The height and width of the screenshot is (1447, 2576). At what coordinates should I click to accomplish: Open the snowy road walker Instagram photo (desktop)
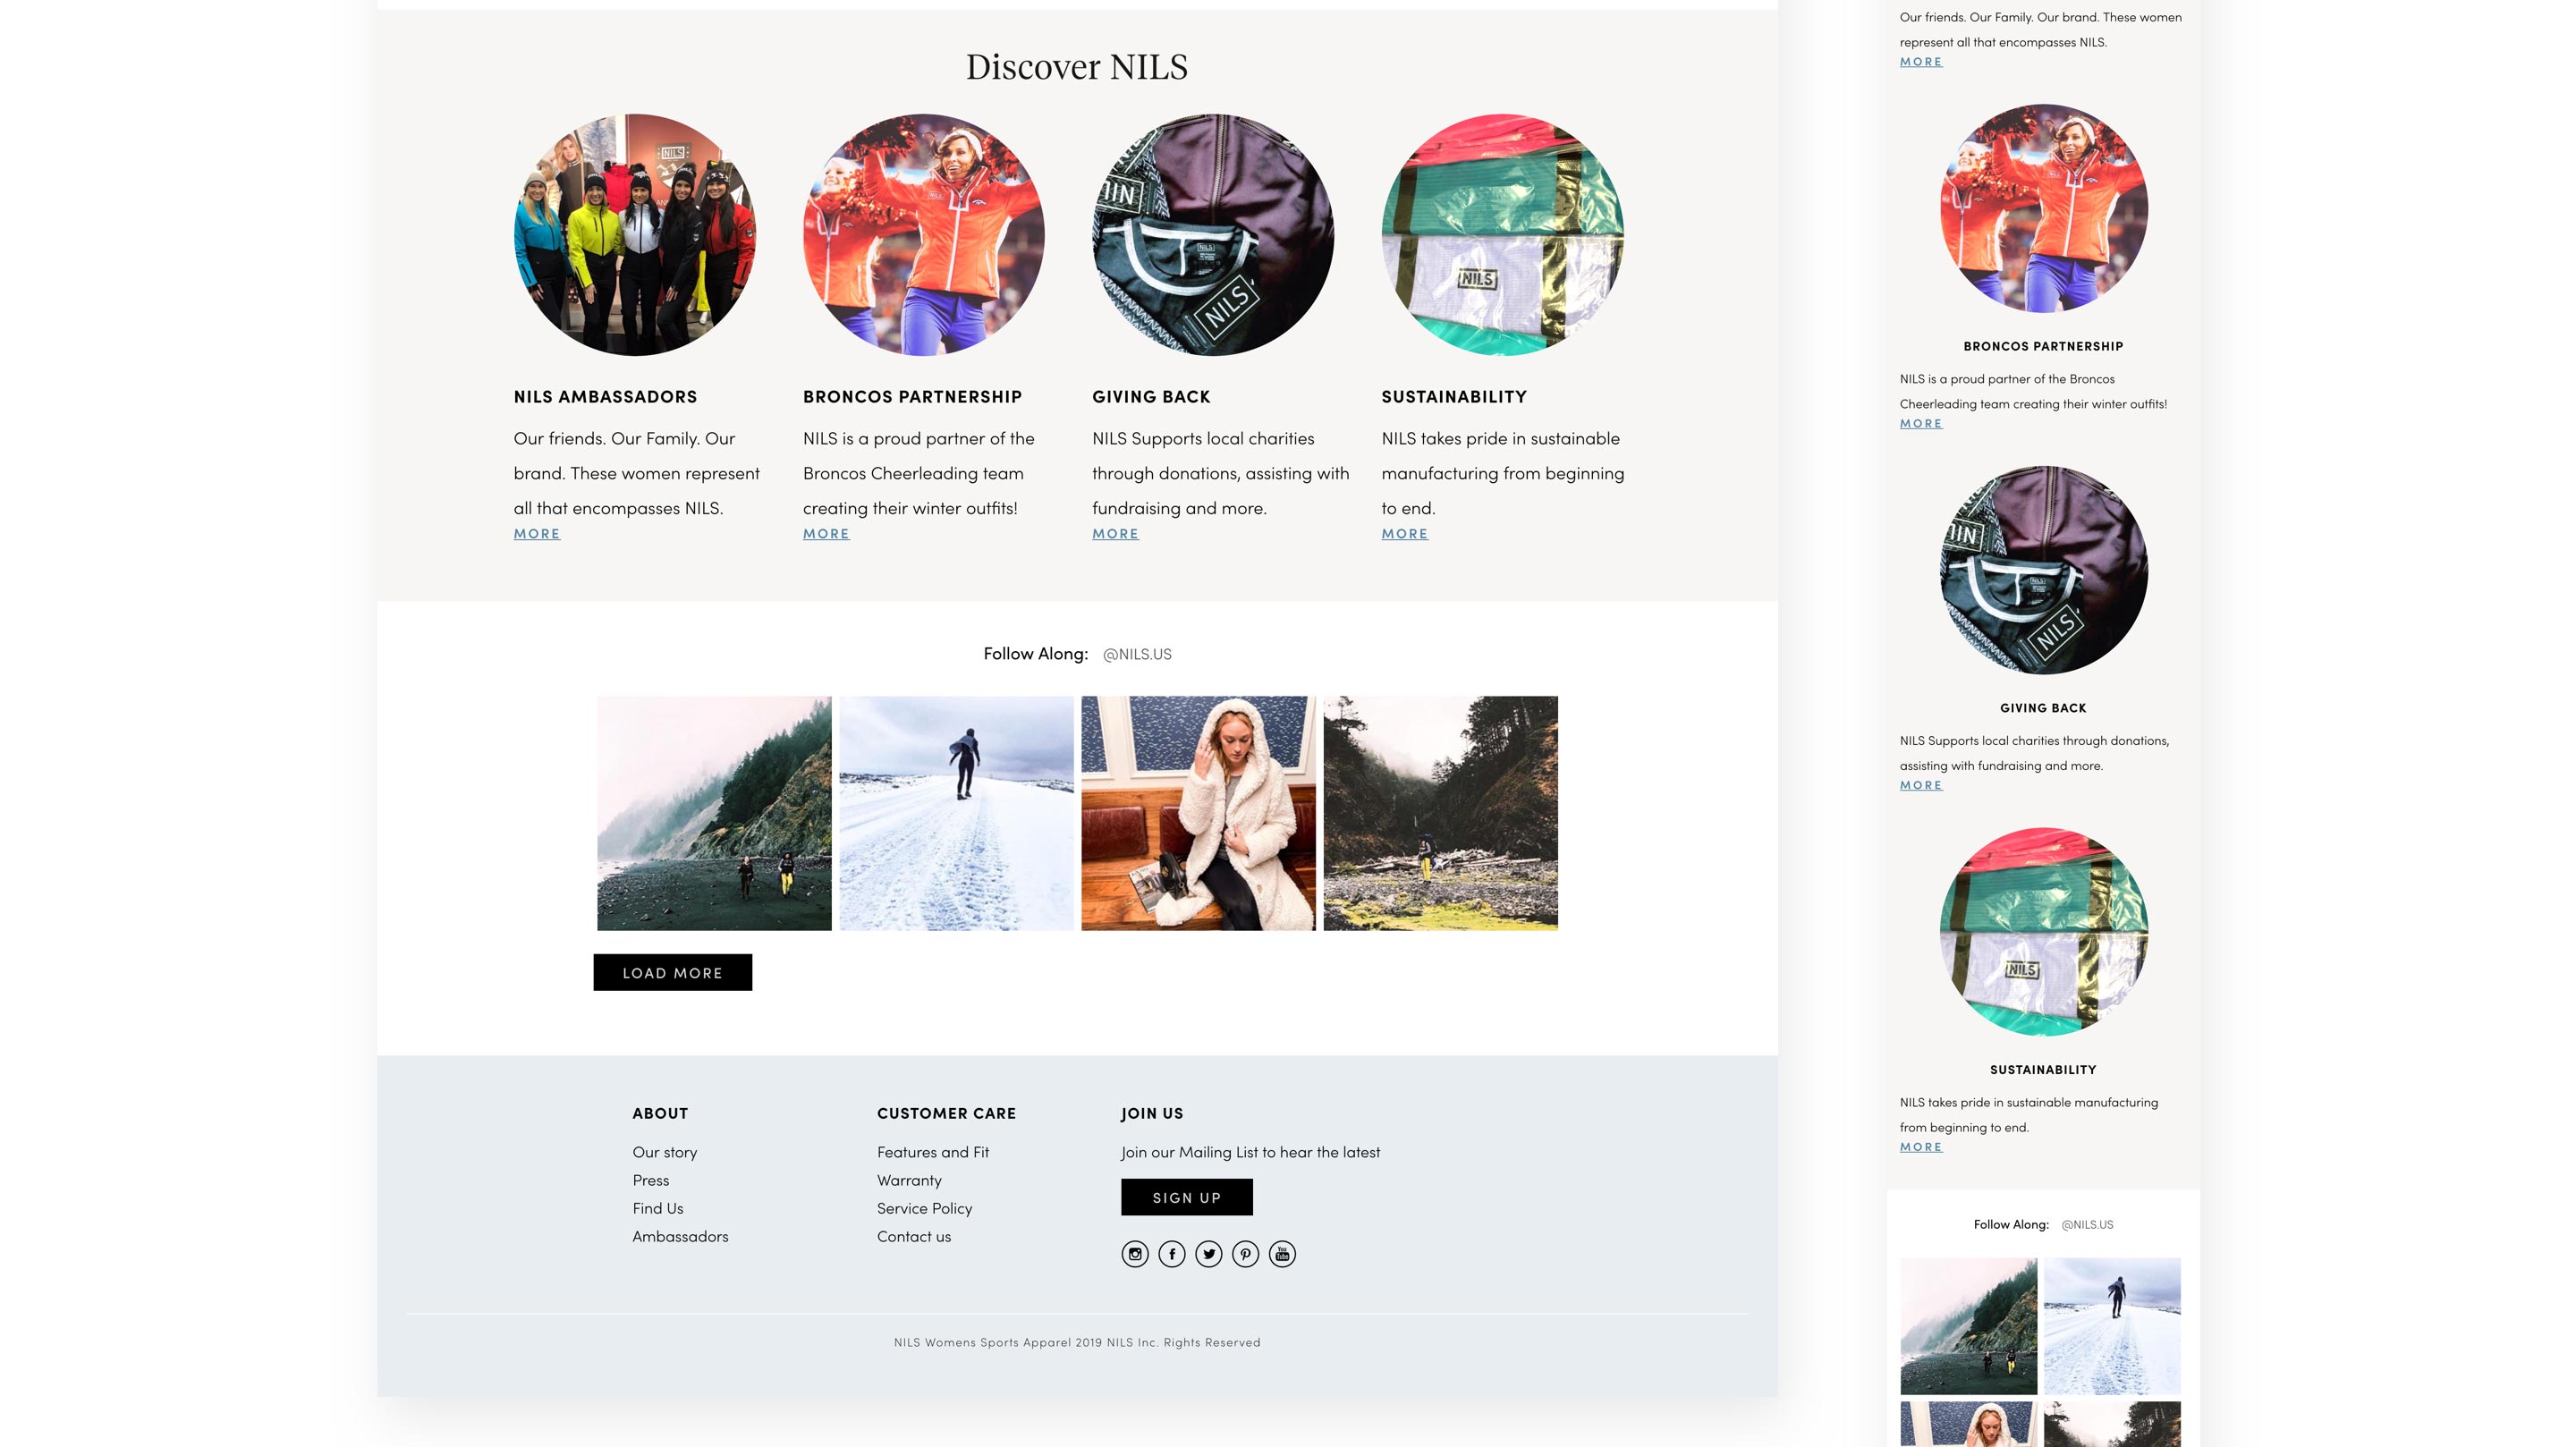tap(956, 813)
